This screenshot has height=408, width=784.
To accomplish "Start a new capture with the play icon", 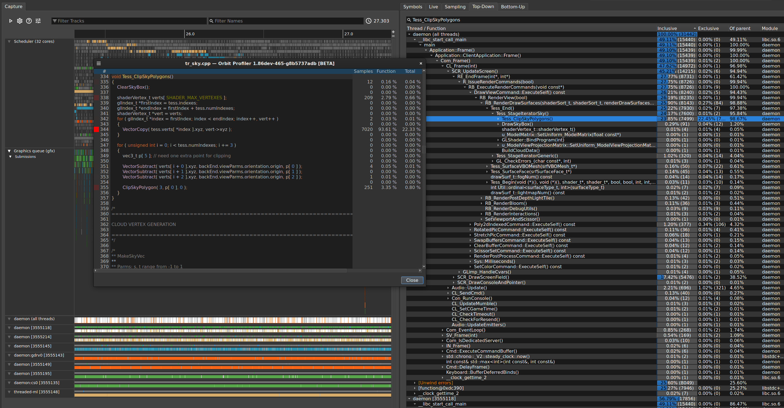I will pyautogui.click(x=11, y=21).
